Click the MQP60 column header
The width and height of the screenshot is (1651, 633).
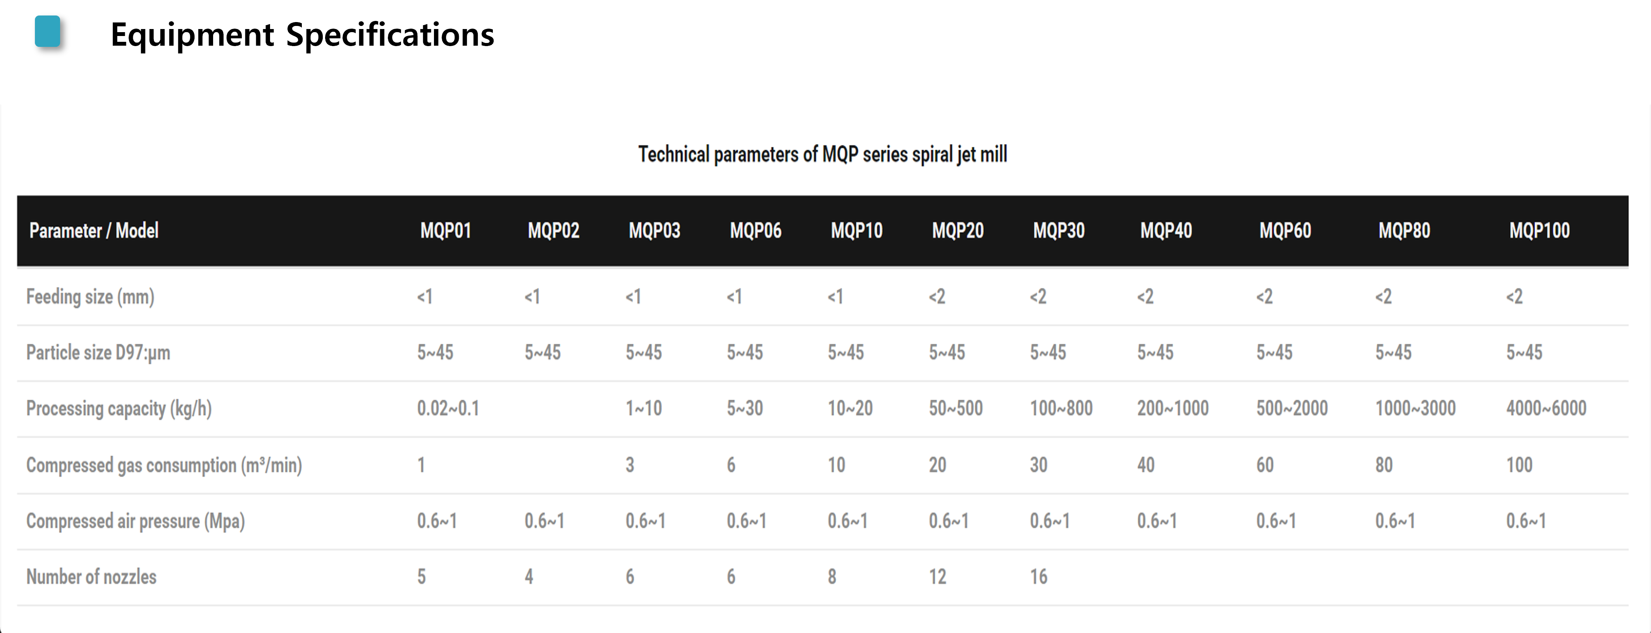coord(1285,231)
